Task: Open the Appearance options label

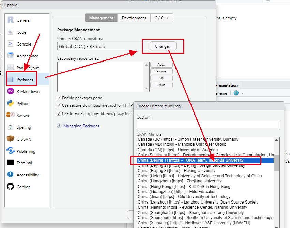Action: pyautogui.click(x=27, y=56)
